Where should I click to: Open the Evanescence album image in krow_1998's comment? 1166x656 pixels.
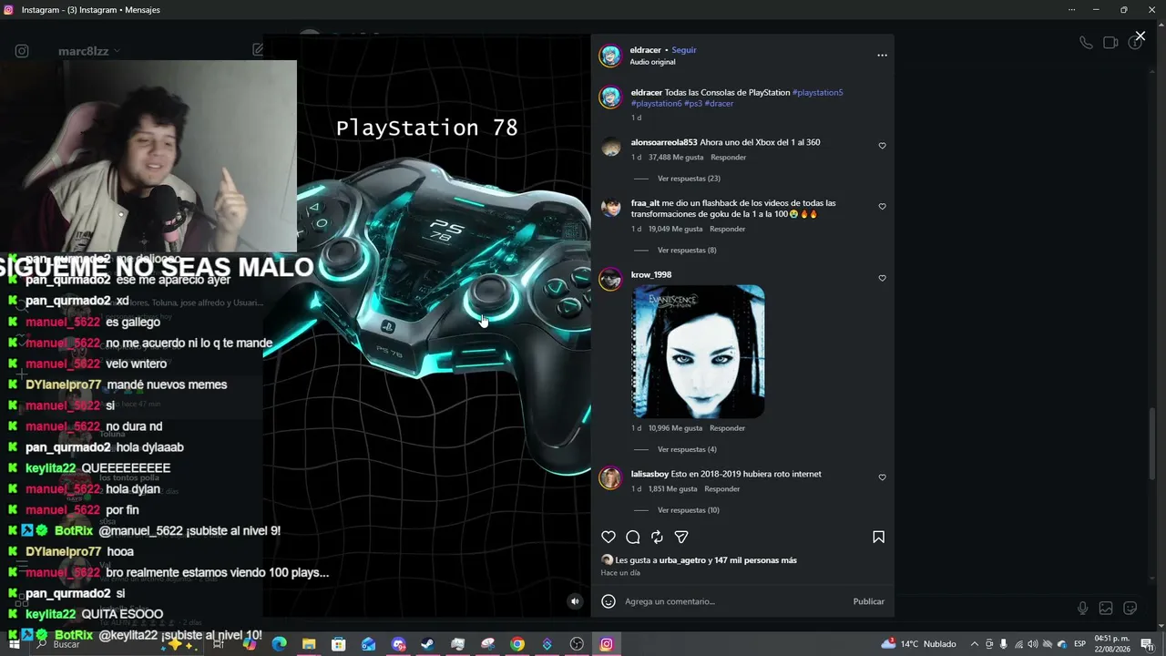point(699,352)
